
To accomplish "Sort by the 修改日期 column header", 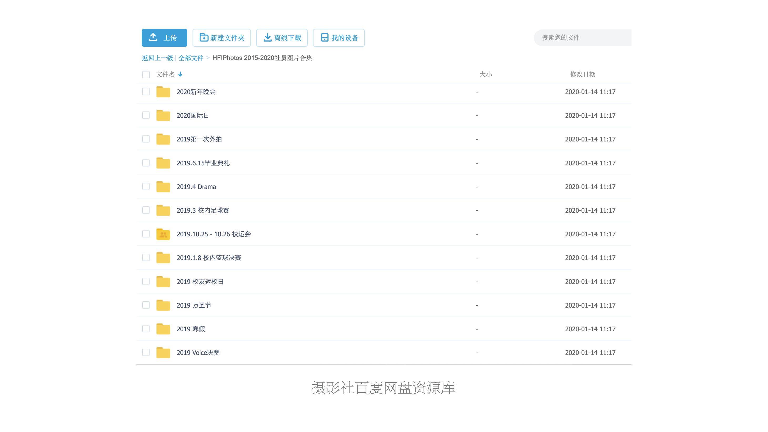I will [583, 74].
